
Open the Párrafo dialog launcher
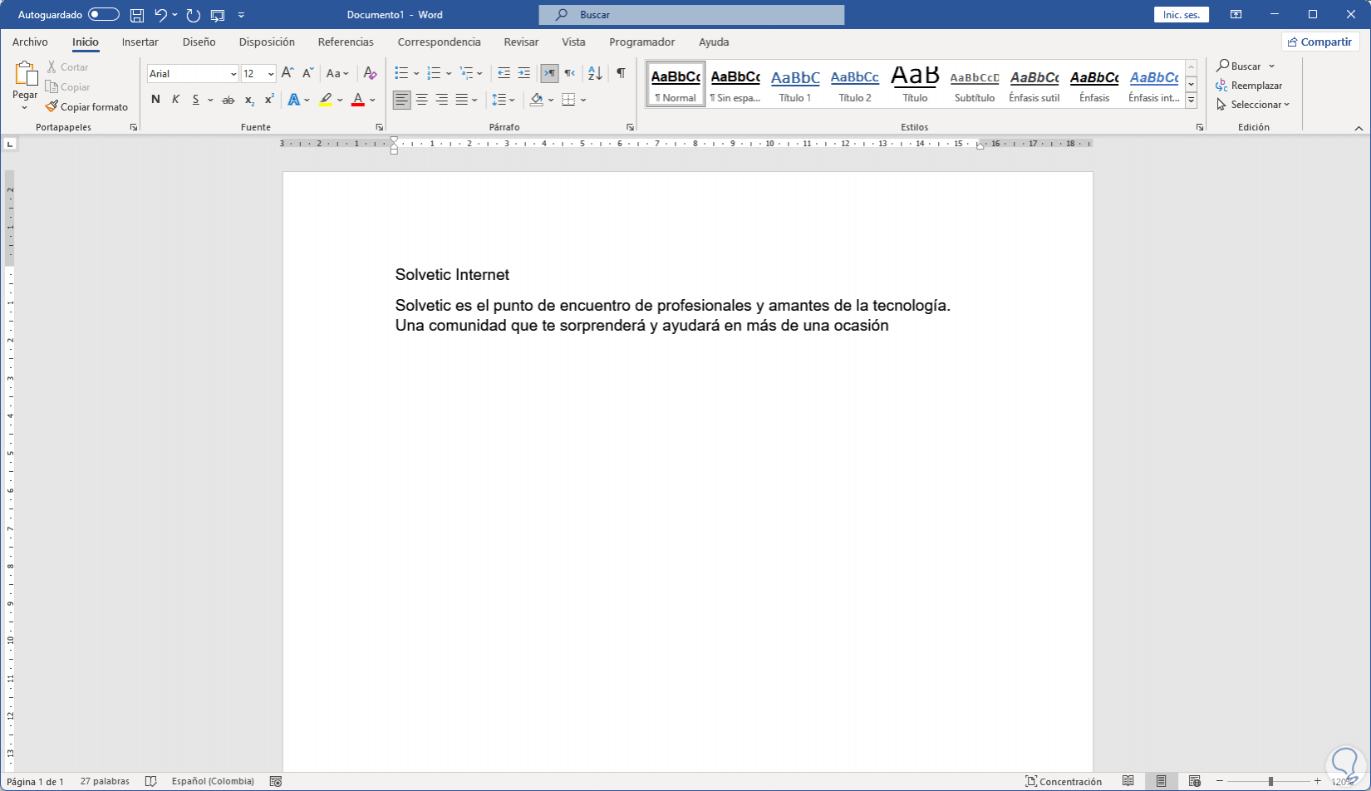(x=631, y=127)
